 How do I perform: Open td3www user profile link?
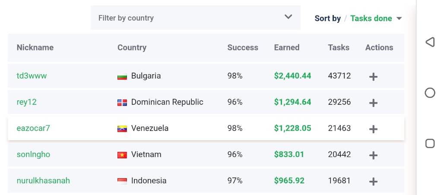pos(32,76)
